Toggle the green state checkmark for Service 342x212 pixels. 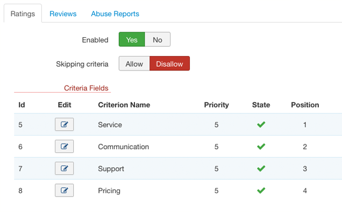261,124
